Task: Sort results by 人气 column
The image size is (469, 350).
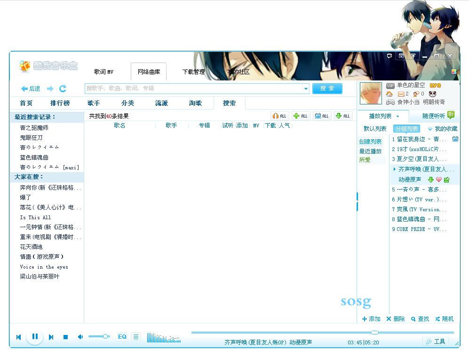Action: [x=285, y=125]
